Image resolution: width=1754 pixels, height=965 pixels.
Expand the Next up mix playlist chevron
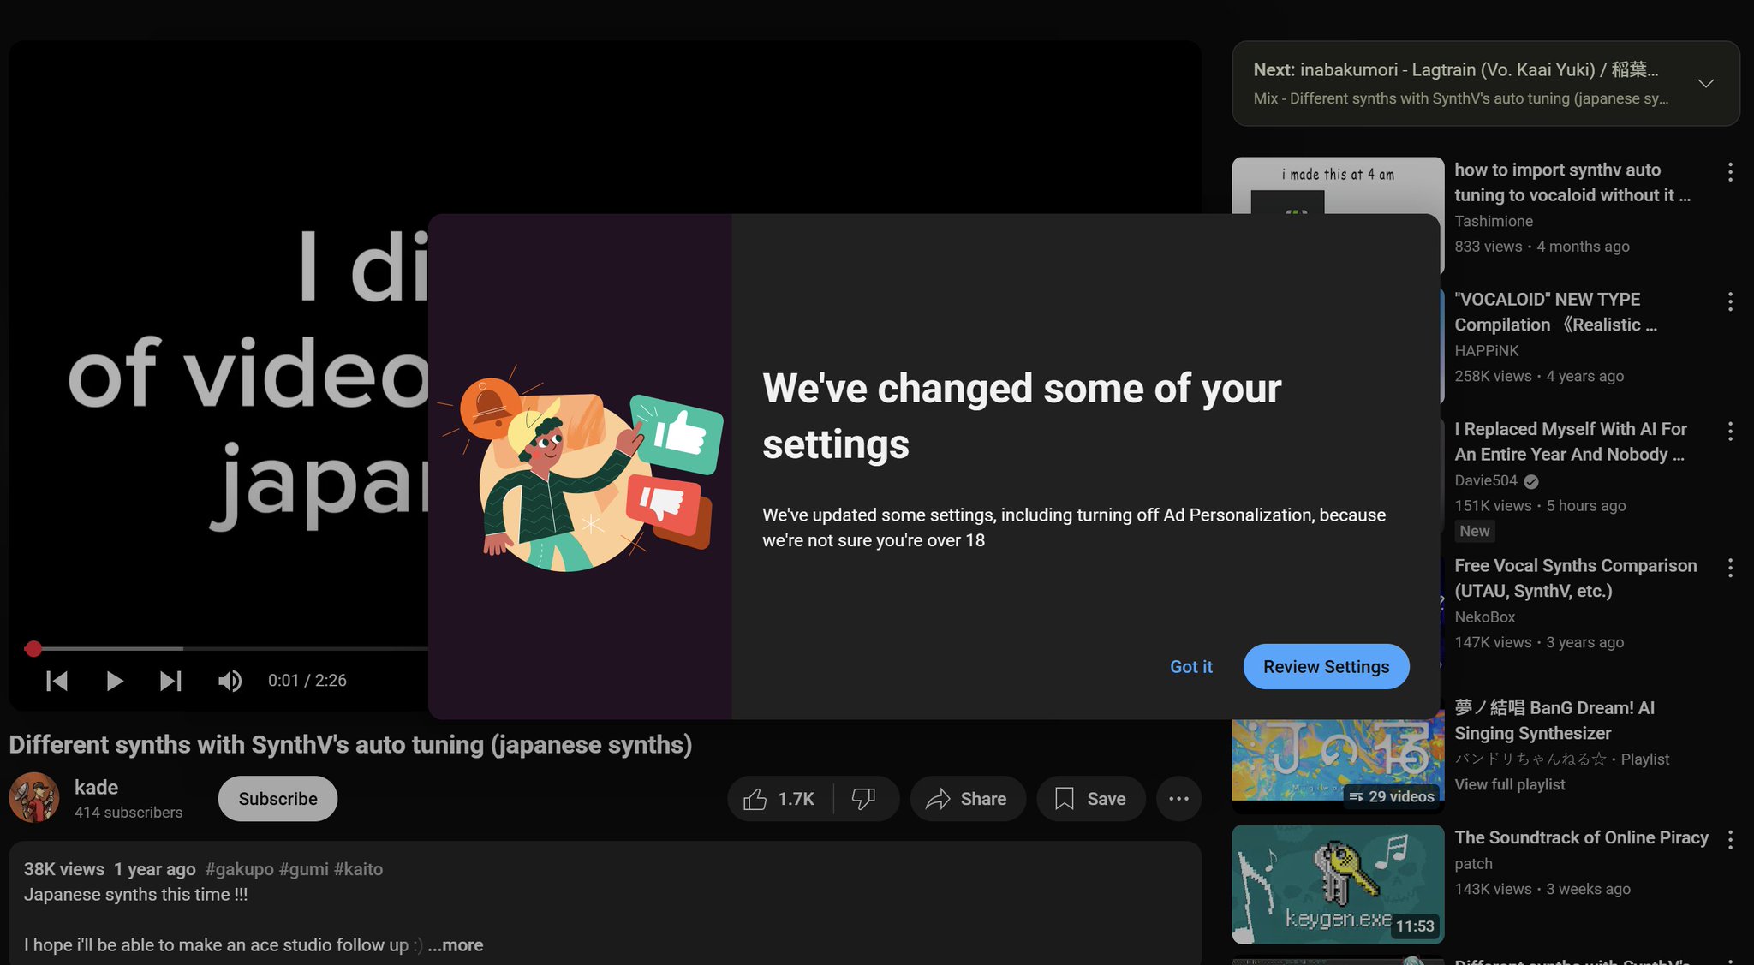(1705, 83)
